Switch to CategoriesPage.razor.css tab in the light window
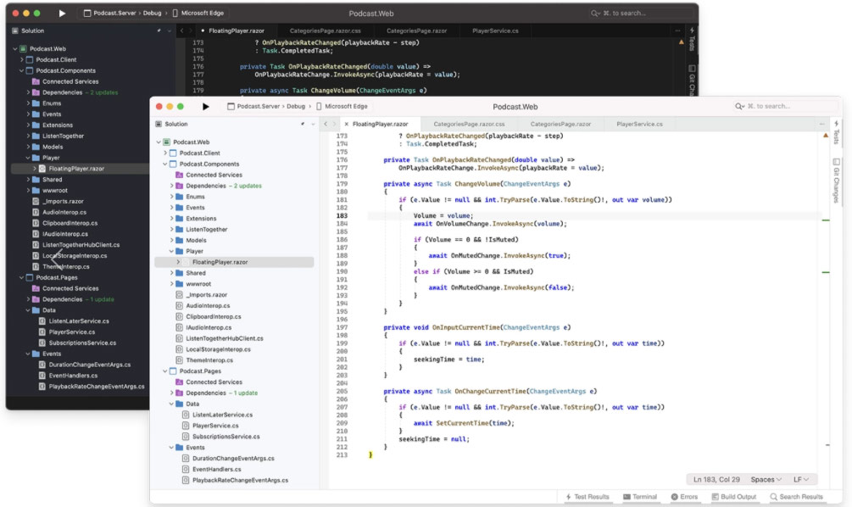 pos(469,124)
